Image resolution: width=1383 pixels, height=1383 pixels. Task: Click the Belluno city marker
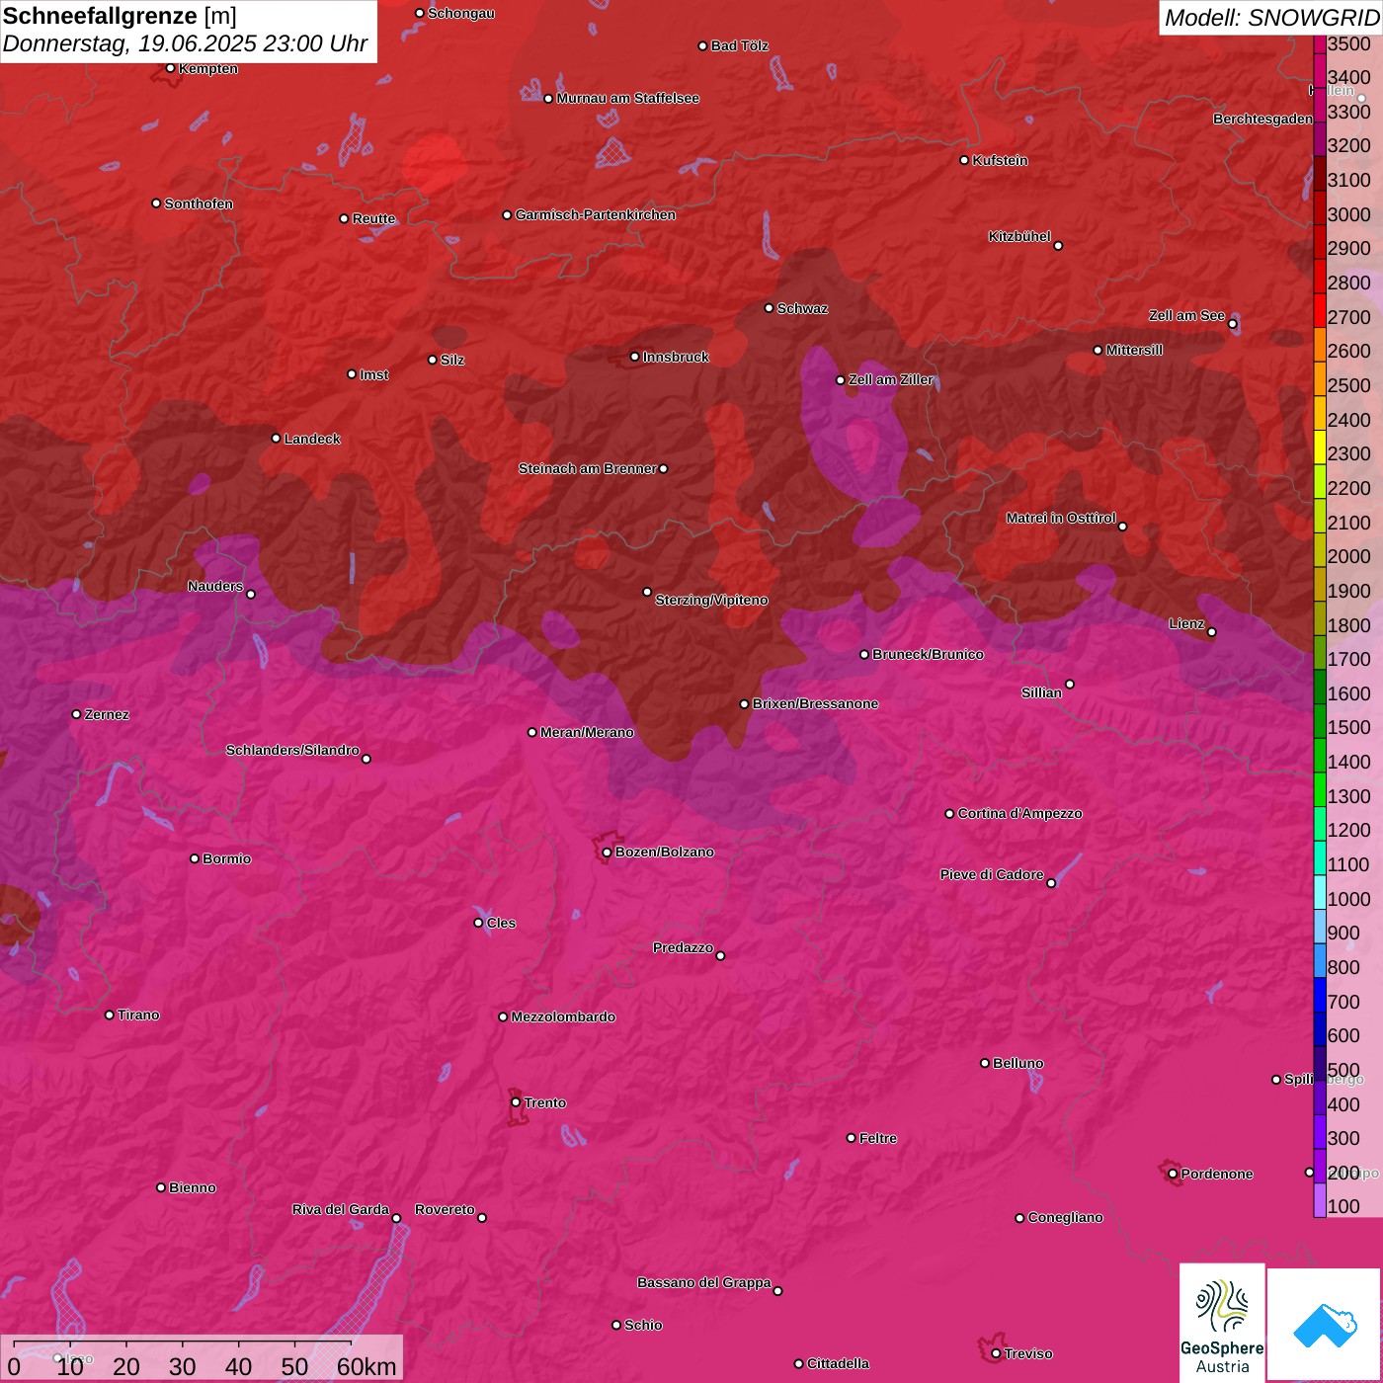point(985,1063)
